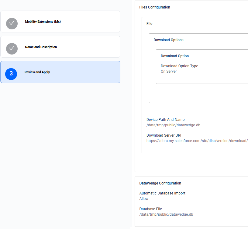Click the Automatic Database Import label
Image resolution: width=248 pixels, height=229 pixels.
pos(162,193)
